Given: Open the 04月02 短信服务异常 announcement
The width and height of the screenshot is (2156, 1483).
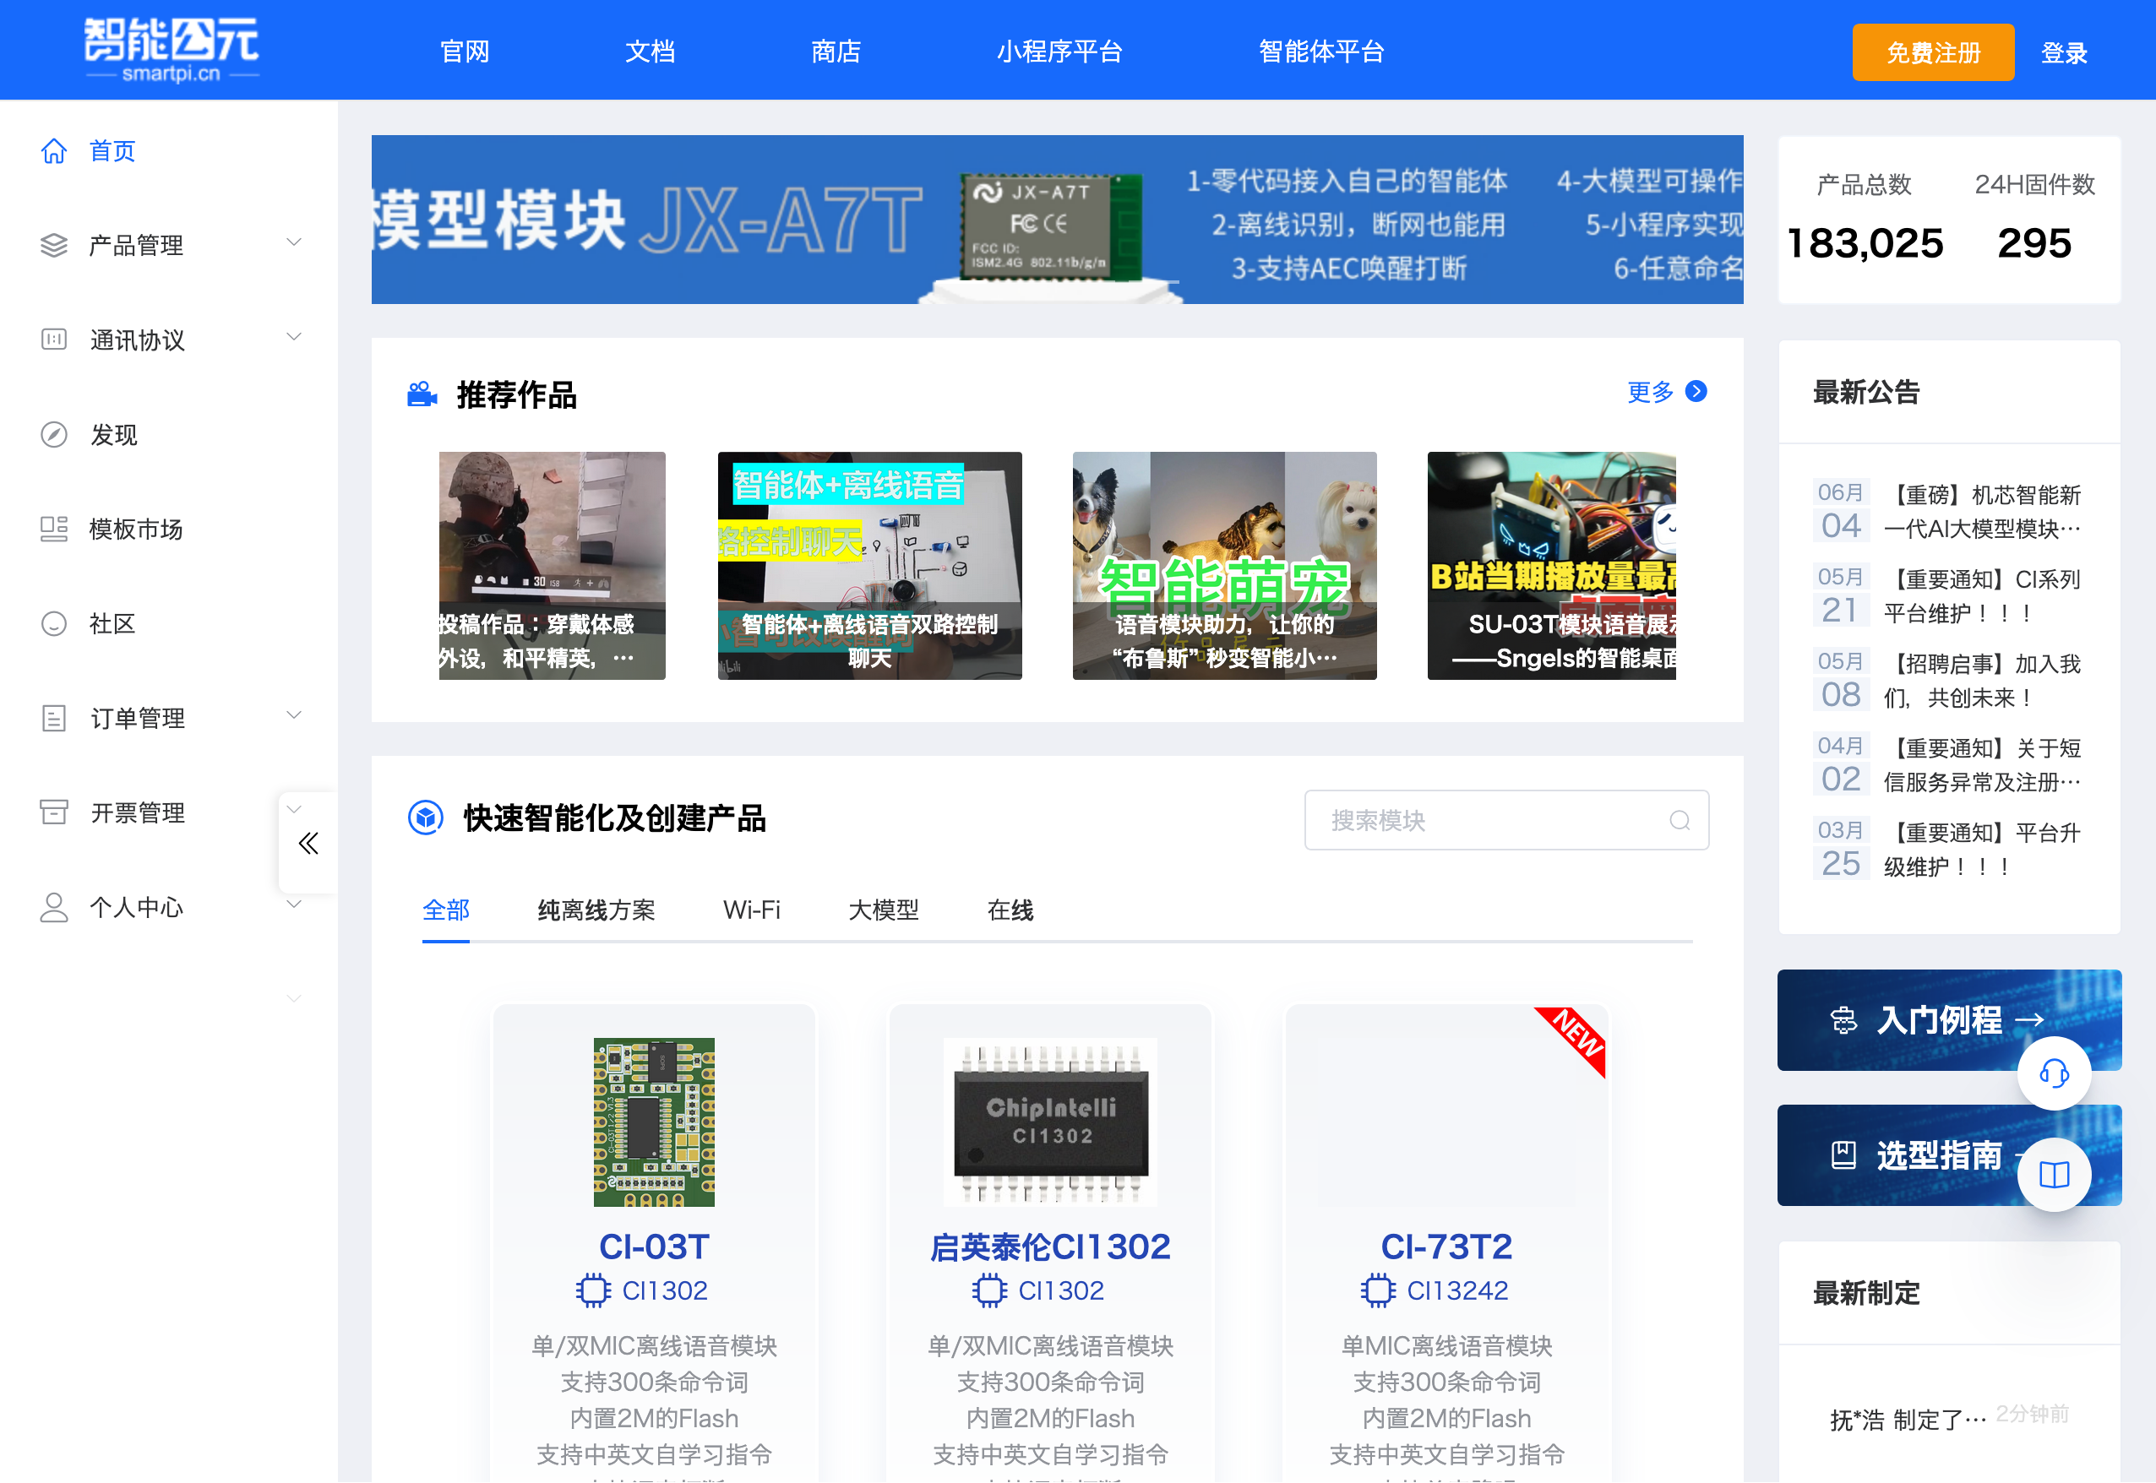Looking at the screenshot, I should pos(1948,765).
